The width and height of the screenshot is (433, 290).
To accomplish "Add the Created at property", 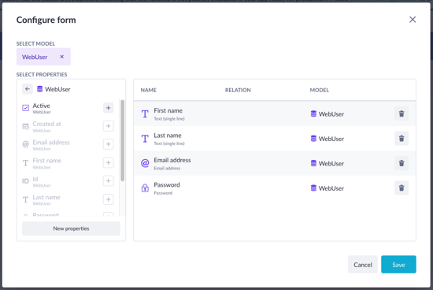I will coord(109,126).
